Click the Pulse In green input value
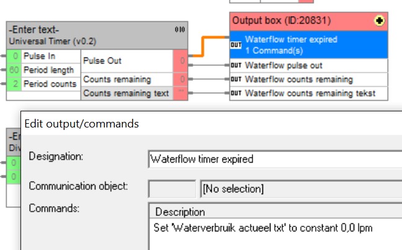The height and width of the screenshot is (250, 402). [14, 56]
